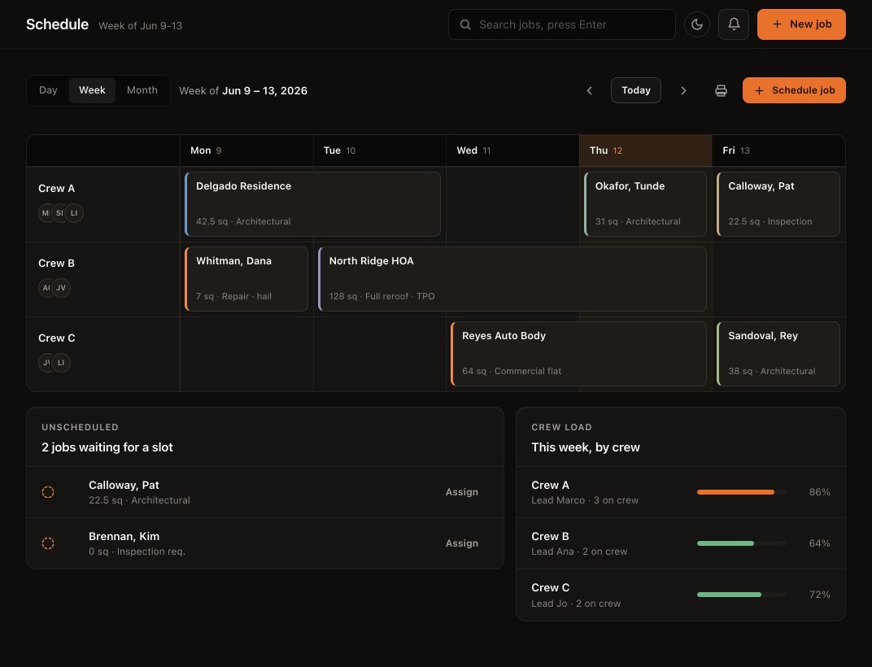The image size is (872, 667).
Task: Click the Crew A load progress bar
Action: click(x=741, y=492)
